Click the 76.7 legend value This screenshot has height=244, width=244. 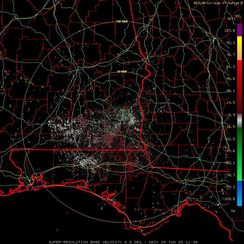click(231, 54)
